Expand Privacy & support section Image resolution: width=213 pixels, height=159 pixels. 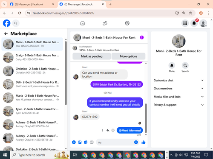(178, 105)
